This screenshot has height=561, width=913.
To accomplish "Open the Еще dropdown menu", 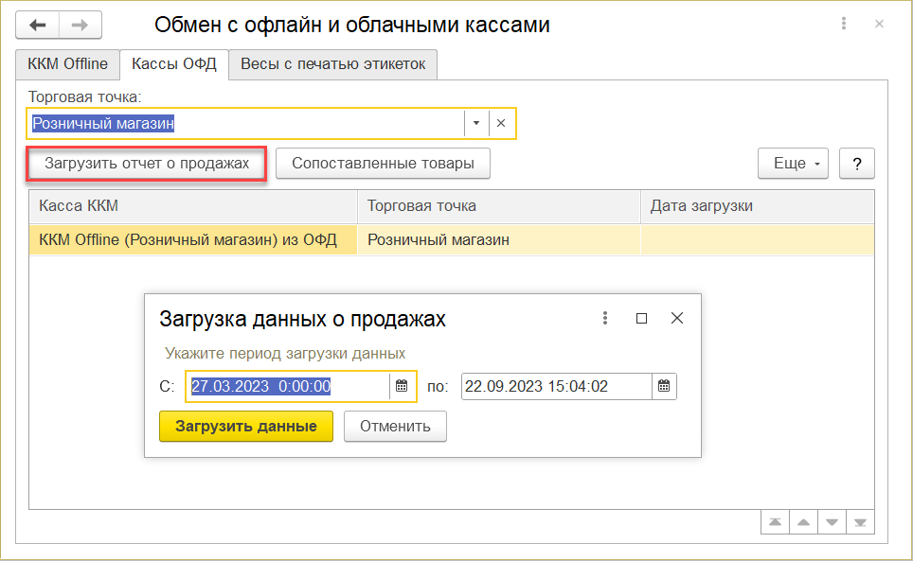I will [x=793, y=164].
